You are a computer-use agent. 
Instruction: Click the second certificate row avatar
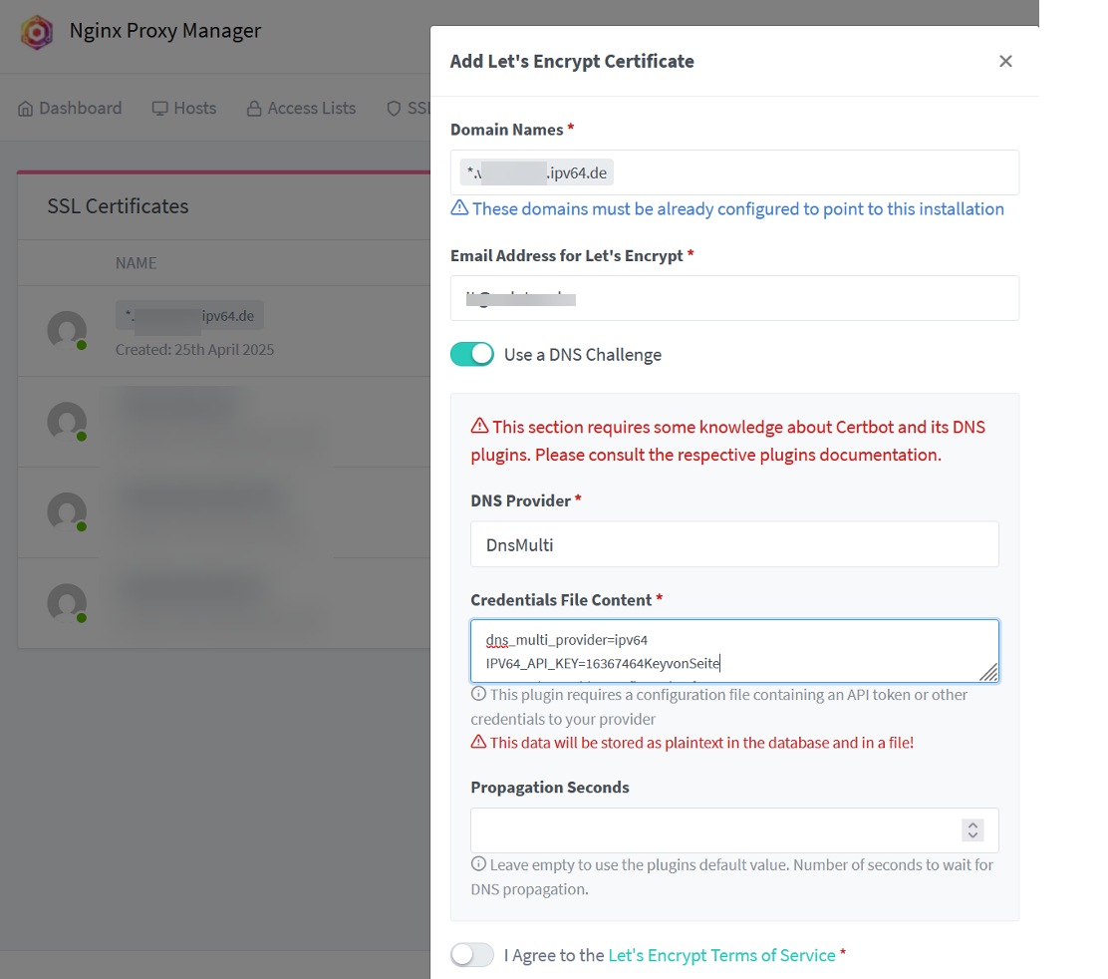67,422
